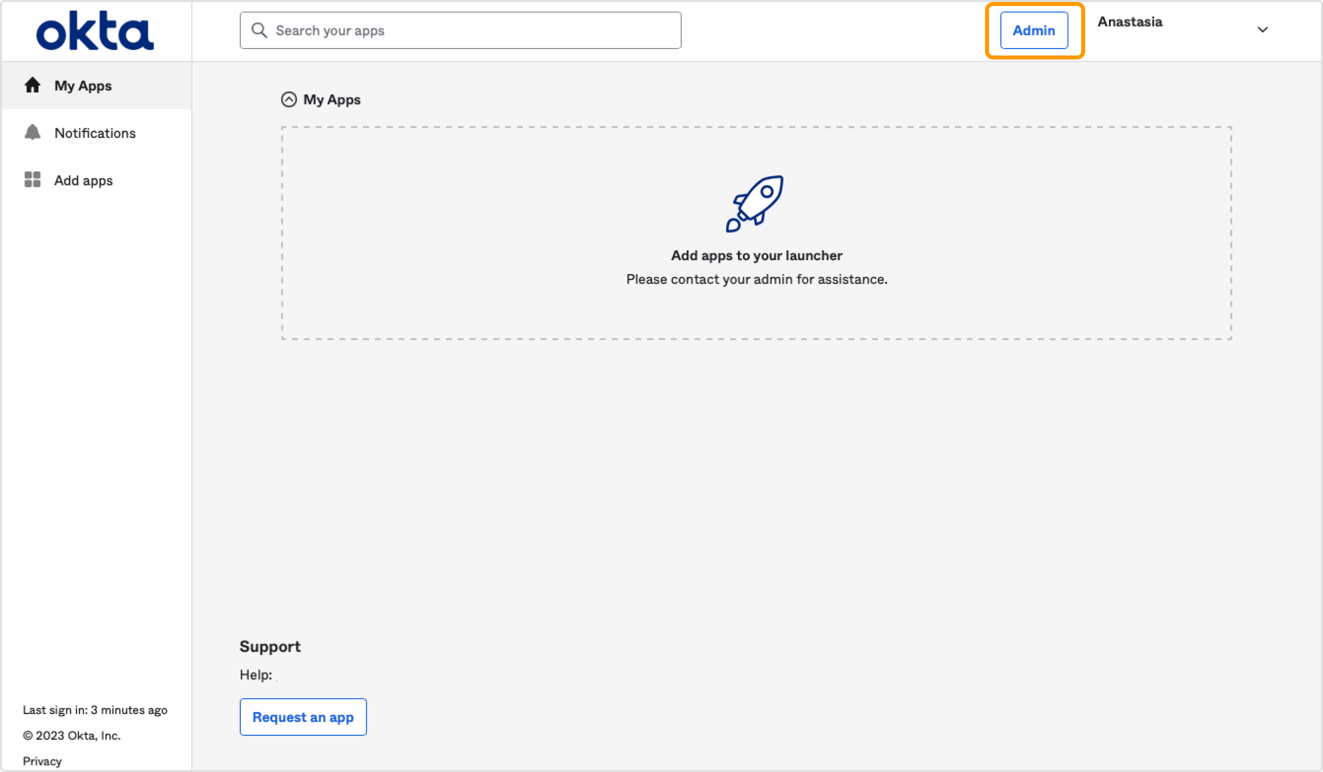Click the search magnifier icon
The image size is (1323, 772).
(x=259, y=30)
